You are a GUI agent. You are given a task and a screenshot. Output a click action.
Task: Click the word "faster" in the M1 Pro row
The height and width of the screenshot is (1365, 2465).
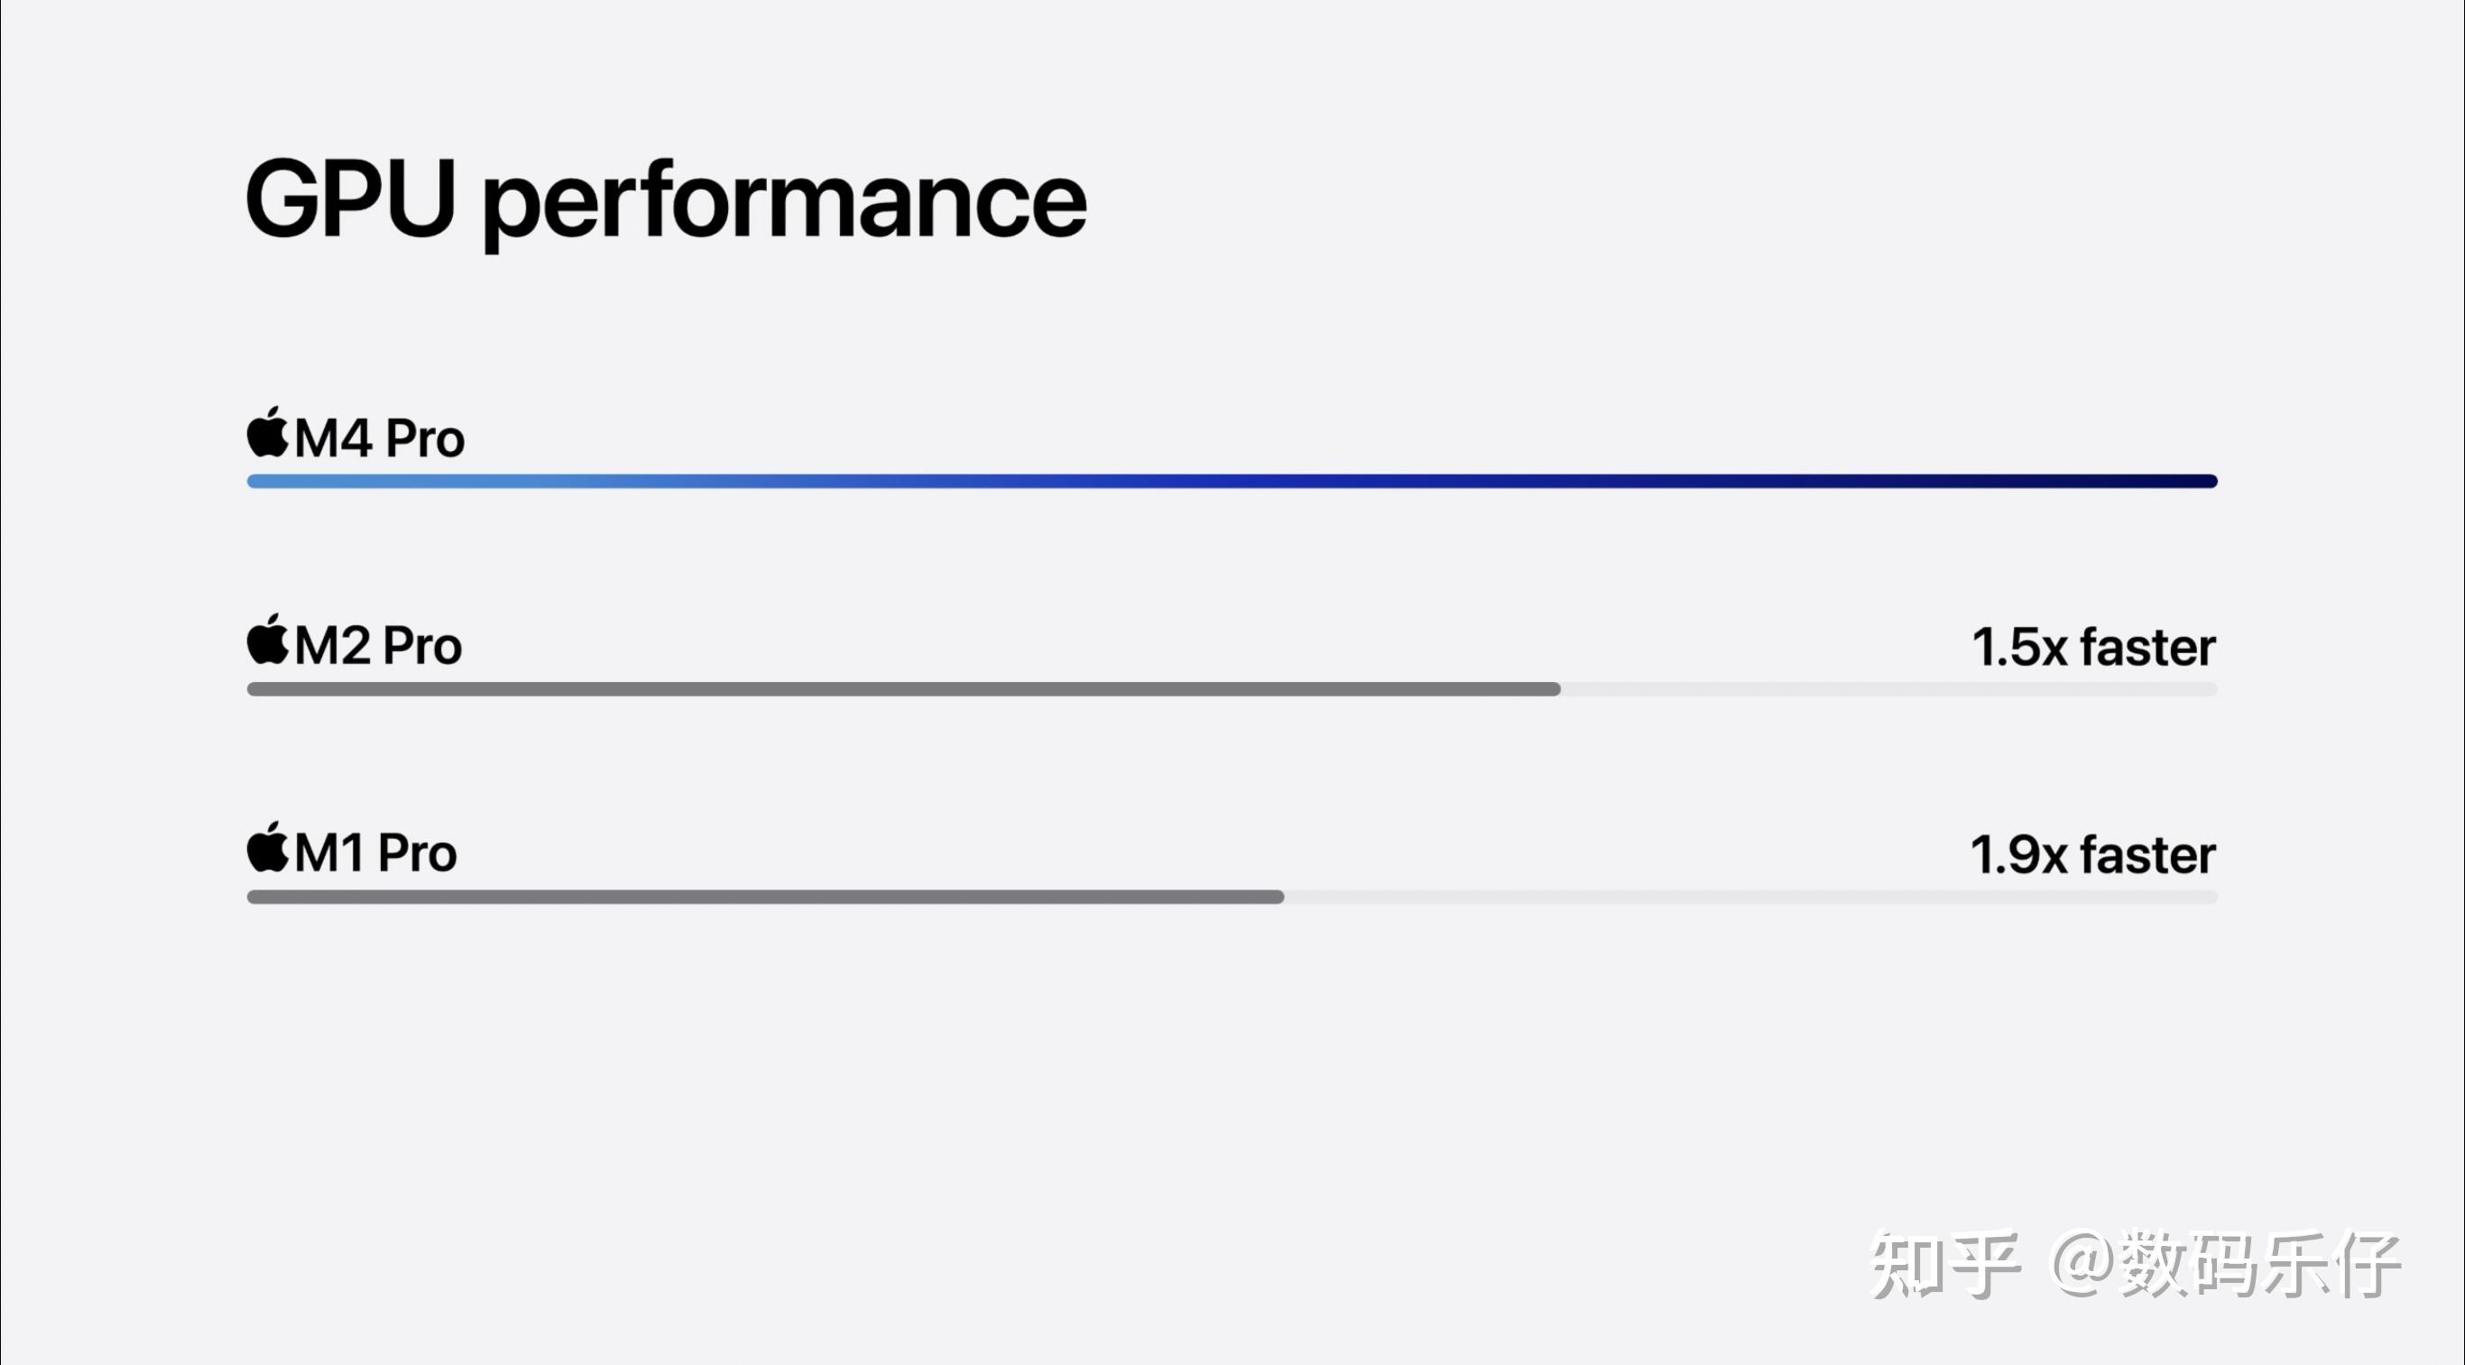click(2147, 855)
